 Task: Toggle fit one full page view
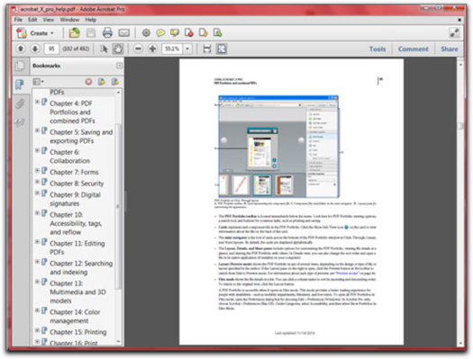tap(222, 49)
